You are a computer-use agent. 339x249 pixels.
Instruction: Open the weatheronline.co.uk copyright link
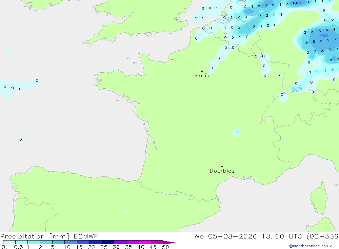[x=311, y=246]
